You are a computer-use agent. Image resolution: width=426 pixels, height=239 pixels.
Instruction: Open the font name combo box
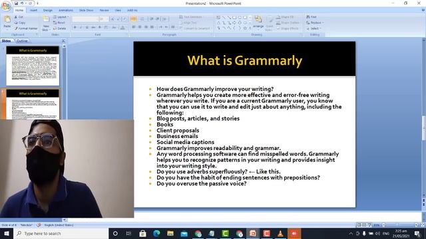(x=85, y=19)
